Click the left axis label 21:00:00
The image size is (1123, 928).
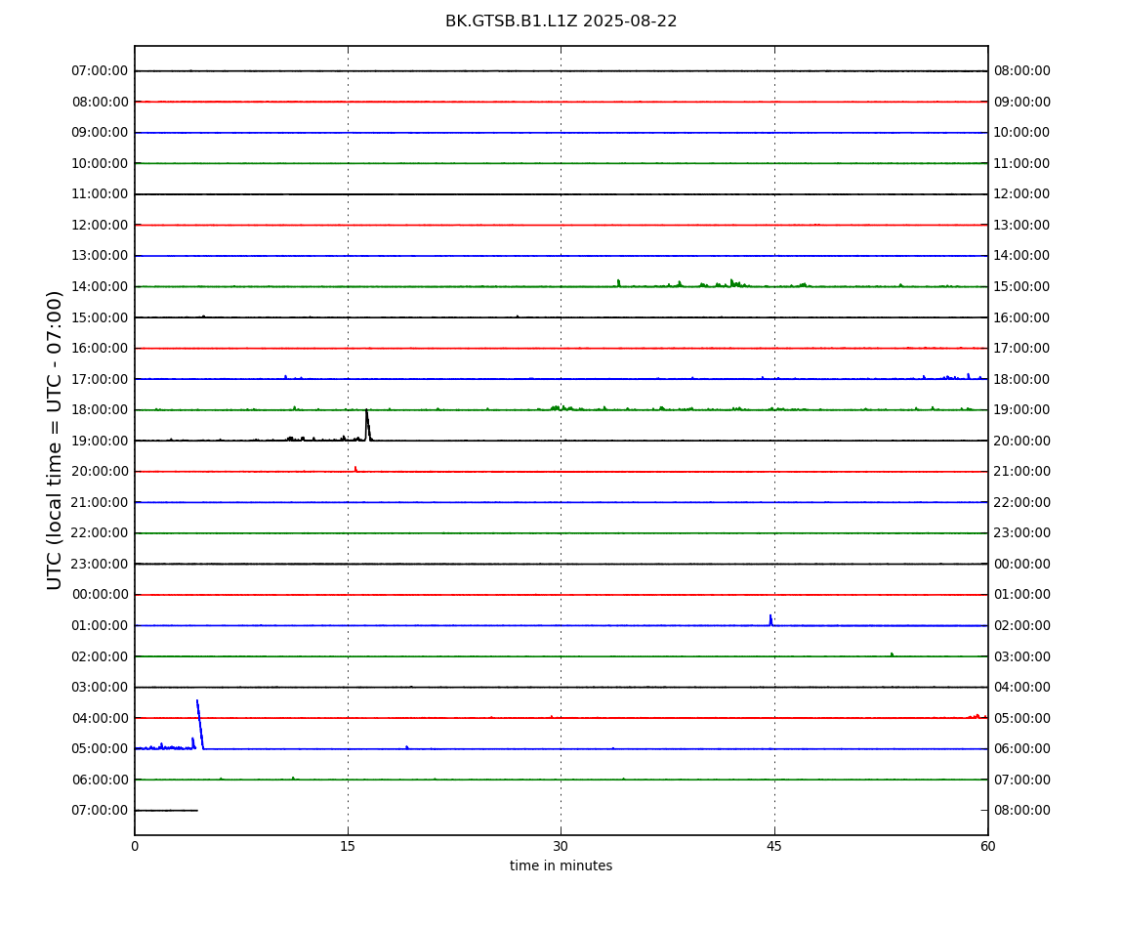100,502
